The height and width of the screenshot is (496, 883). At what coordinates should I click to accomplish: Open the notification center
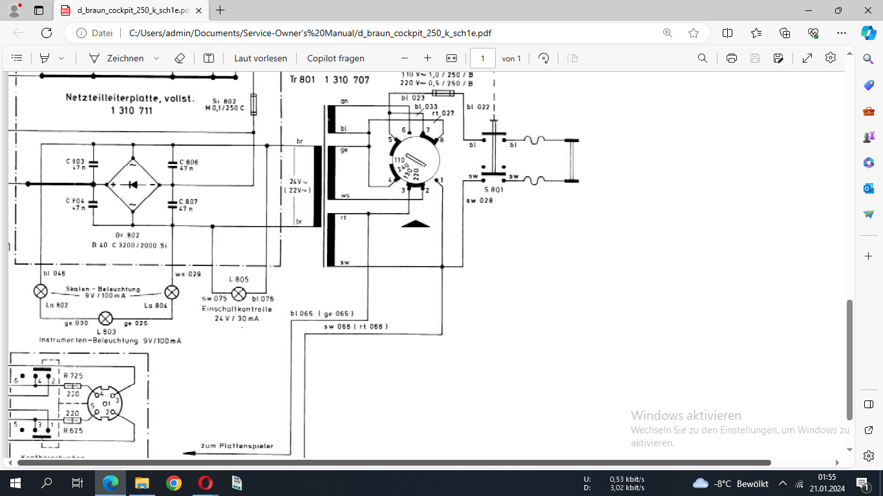pyautogui.click(x=862, y=483)
